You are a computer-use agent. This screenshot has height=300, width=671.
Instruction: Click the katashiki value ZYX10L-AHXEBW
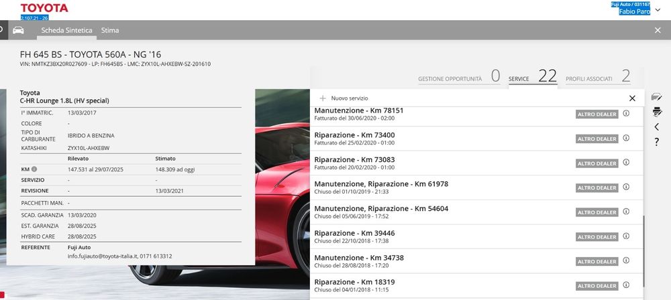(x=89, y=148)
